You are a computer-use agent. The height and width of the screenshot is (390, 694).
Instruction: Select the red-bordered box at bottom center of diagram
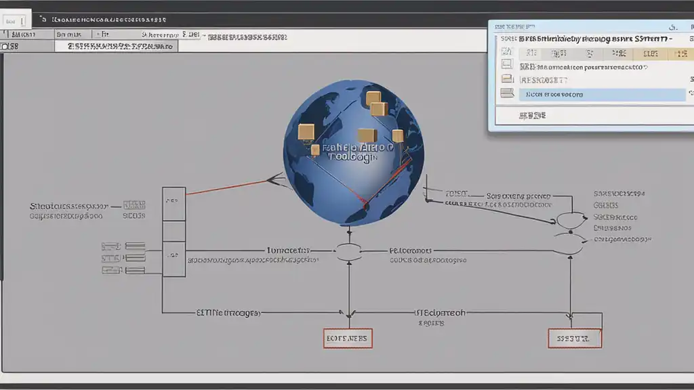(x=348, y=339)
